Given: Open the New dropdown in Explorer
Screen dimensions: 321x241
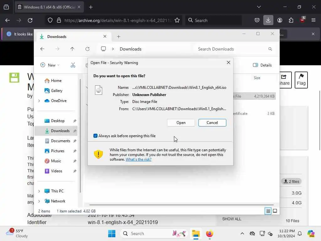Looking at the screenshot, I should click(x=50, y=65).
